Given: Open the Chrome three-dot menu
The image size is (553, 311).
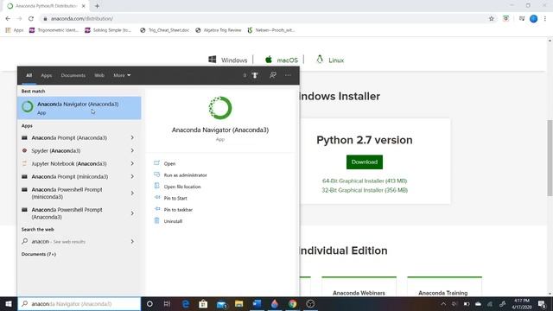Looking at the screenshot, I should 545,19.
